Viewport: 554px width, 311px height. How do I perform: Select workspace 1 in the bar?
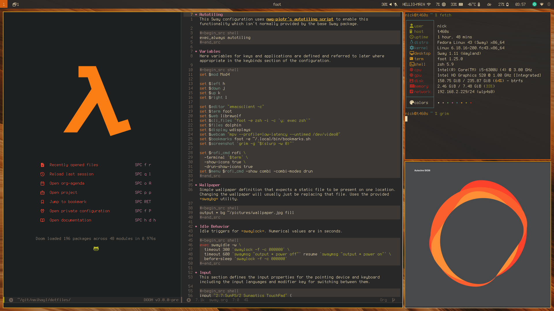click(4, 4)
